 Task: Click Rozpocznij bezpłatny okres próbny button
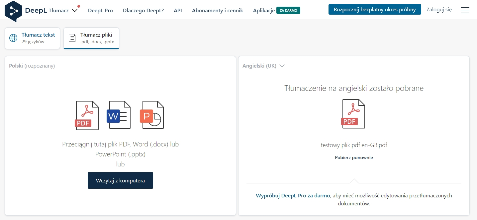coord(375,9)
